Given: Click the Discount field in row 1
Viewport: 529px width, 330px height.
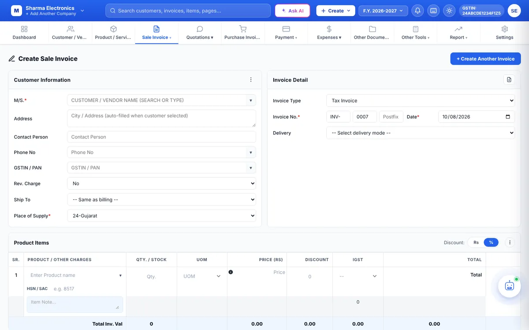Looking at the screenshot, I should [x=309, y=276].
